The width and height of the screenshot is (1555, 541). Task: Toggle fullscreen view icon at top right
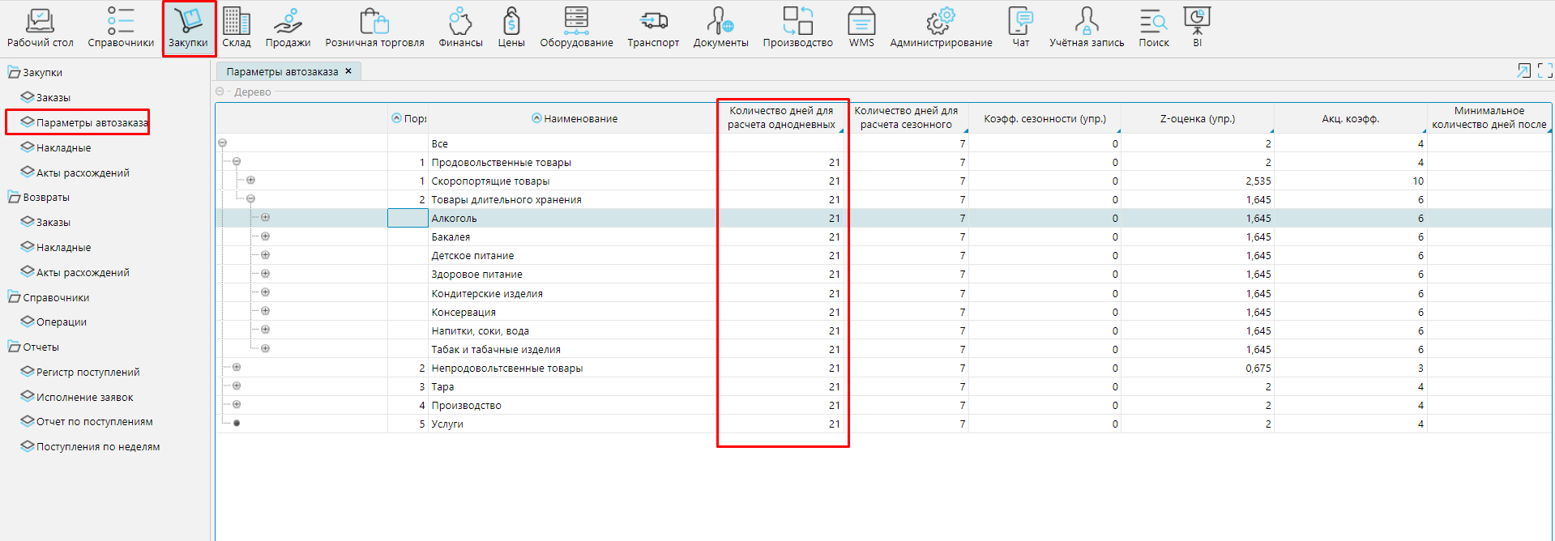pyautogui.click(x=1544, y=71)
